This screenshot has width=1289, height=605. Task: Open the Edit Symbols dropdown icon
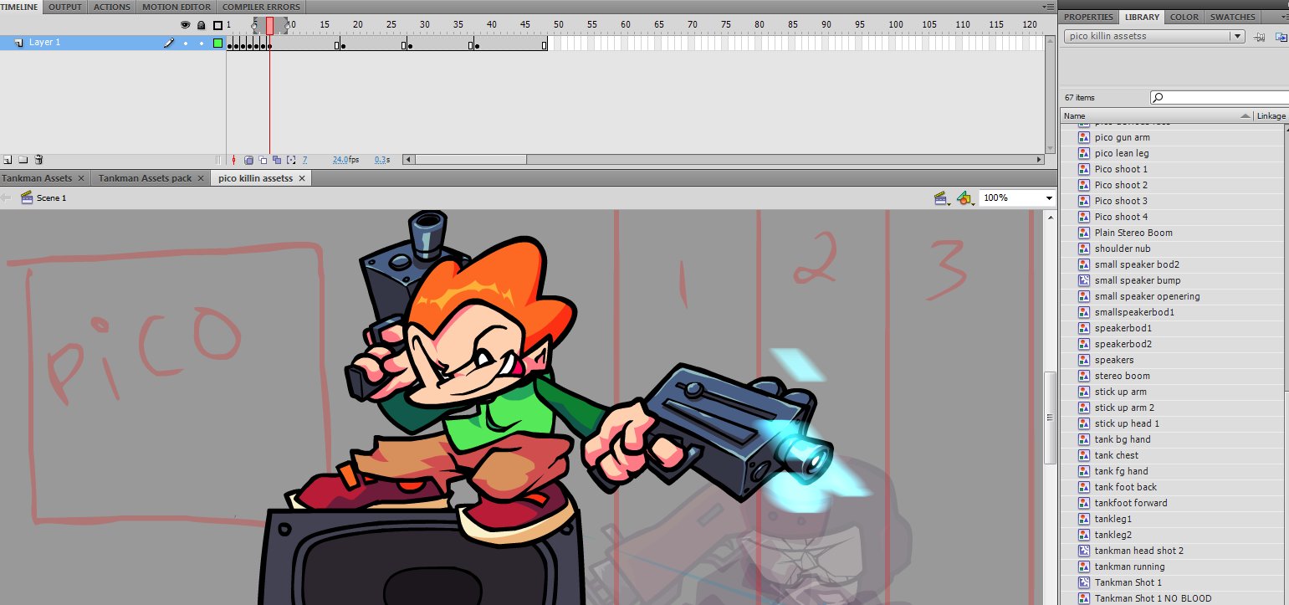964,198
